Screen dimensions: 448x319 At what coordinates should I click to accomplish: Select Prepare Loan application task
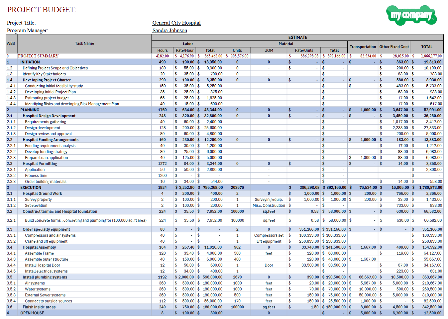tap(46, 158)
